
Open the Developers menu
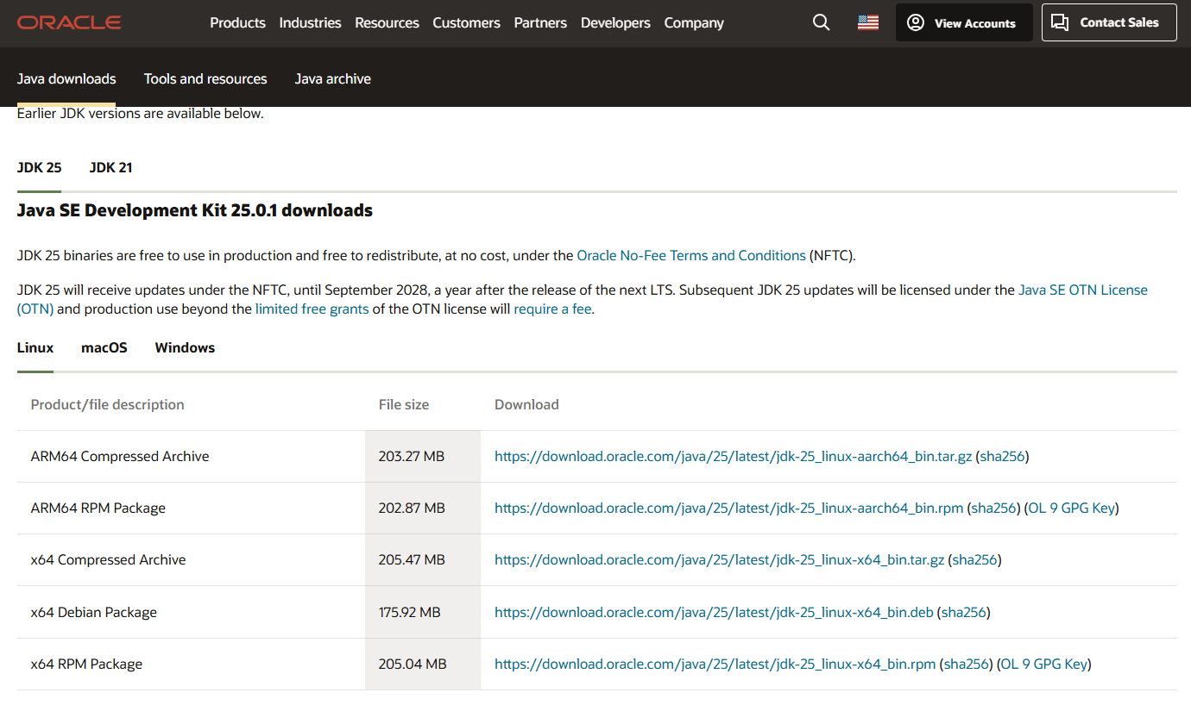(x=615, y=23)
